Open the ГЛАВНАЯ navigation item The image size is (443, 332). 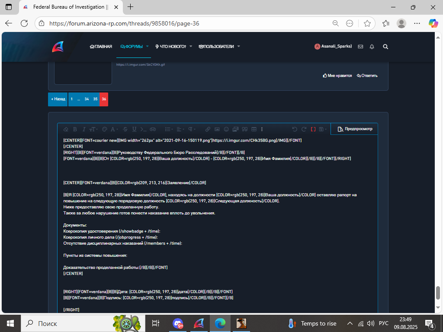101,47
